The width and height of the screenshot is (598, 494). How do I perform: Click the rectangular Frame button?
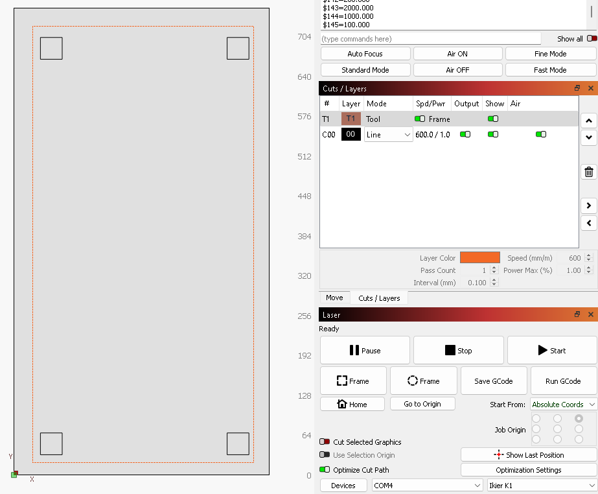353,381
